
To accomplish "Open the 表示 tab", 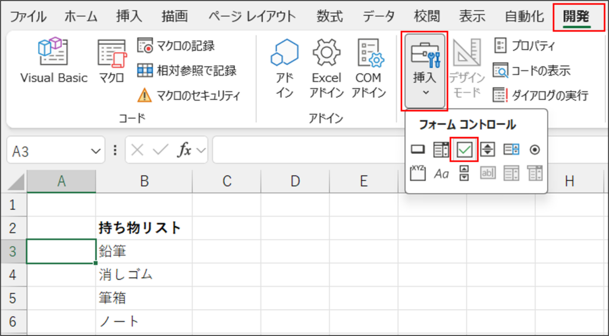I will click(x=472, y=16).
